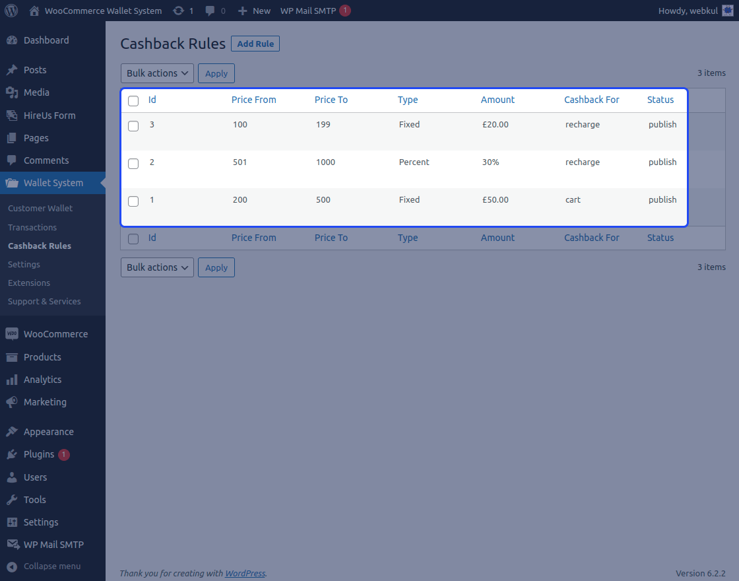This screenshot has width=739, height=581.
Task: Click the Users person icon
Action: [x=13, y=477]
